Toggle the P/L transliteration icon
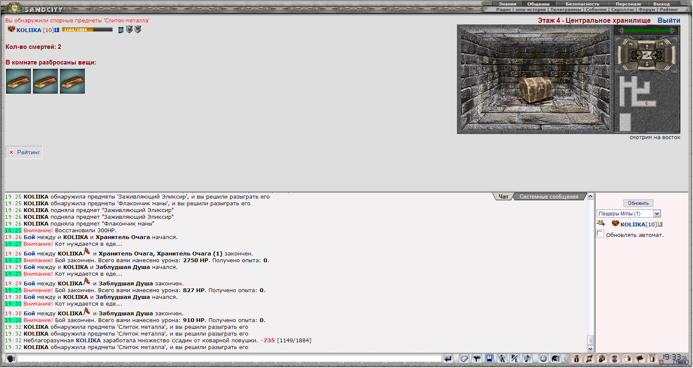 click(x=514, y=359)
